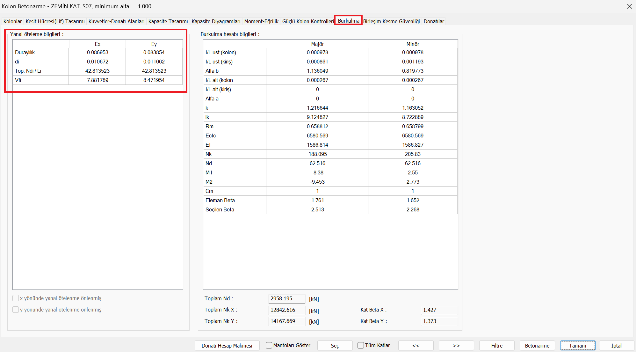Screen dimensions: 636x352
Task: Go to previous column with << button
Action: [x=416, y=346]
